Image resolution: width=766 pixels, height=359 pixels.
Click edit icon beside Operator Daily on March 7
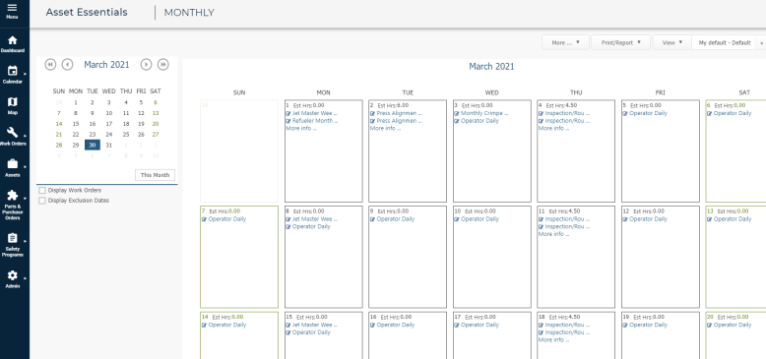coord(204,219)
